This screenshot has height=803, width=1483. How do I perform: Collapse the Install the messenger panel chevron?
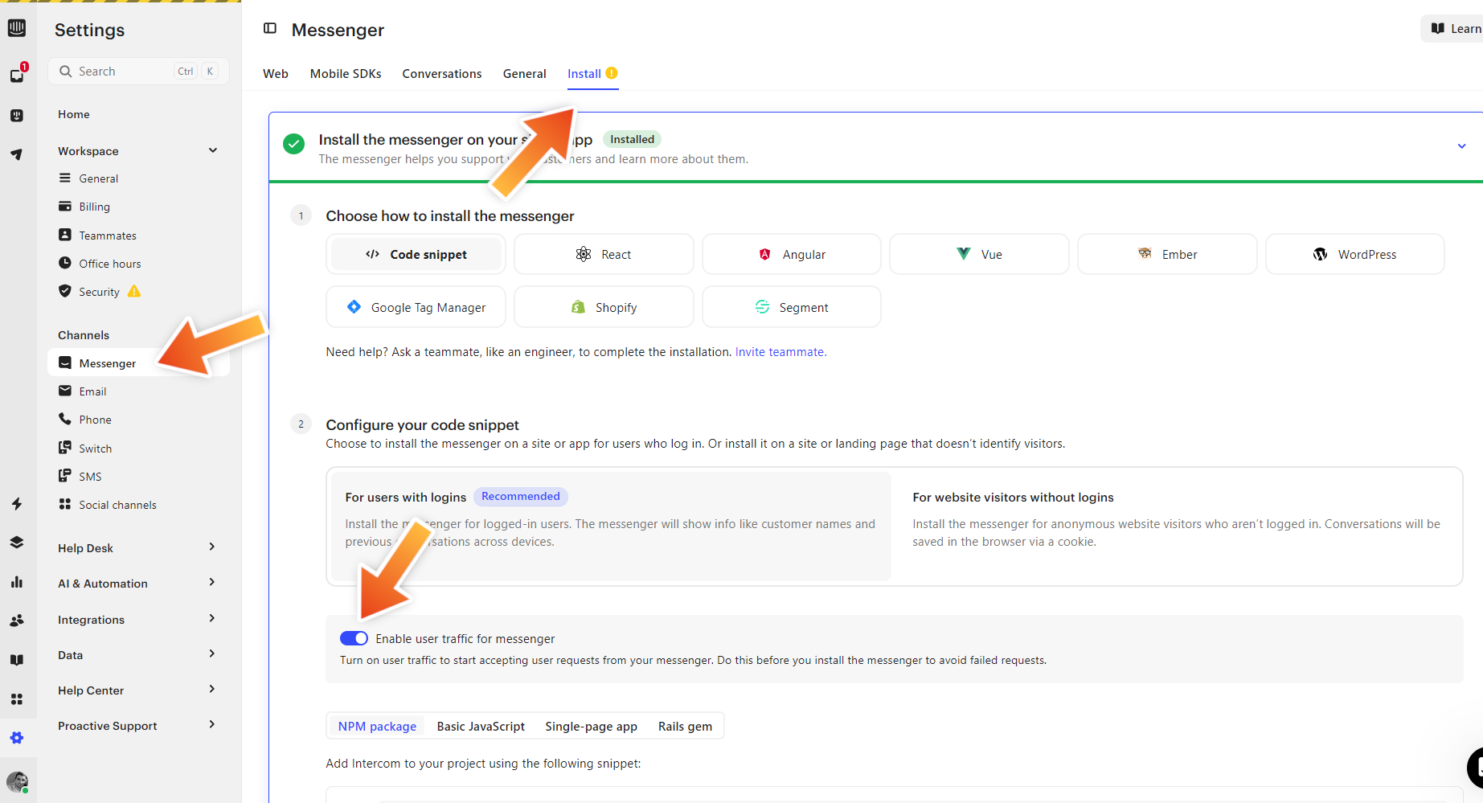point(1461,146)
